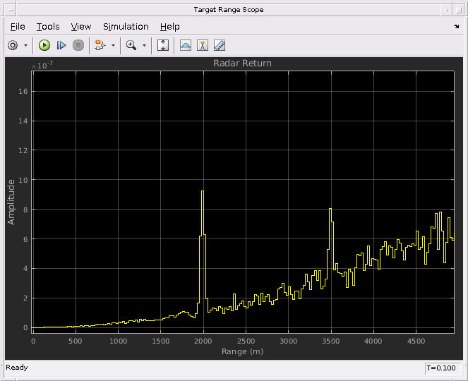Screen dimensions: 468x381
Task: Toggle the Signal Statistics ruler icon
Action: [220, 45]
